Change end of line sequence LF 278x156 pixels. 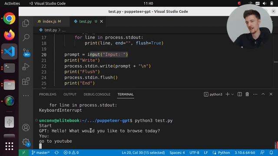click(x=205, y=153)
